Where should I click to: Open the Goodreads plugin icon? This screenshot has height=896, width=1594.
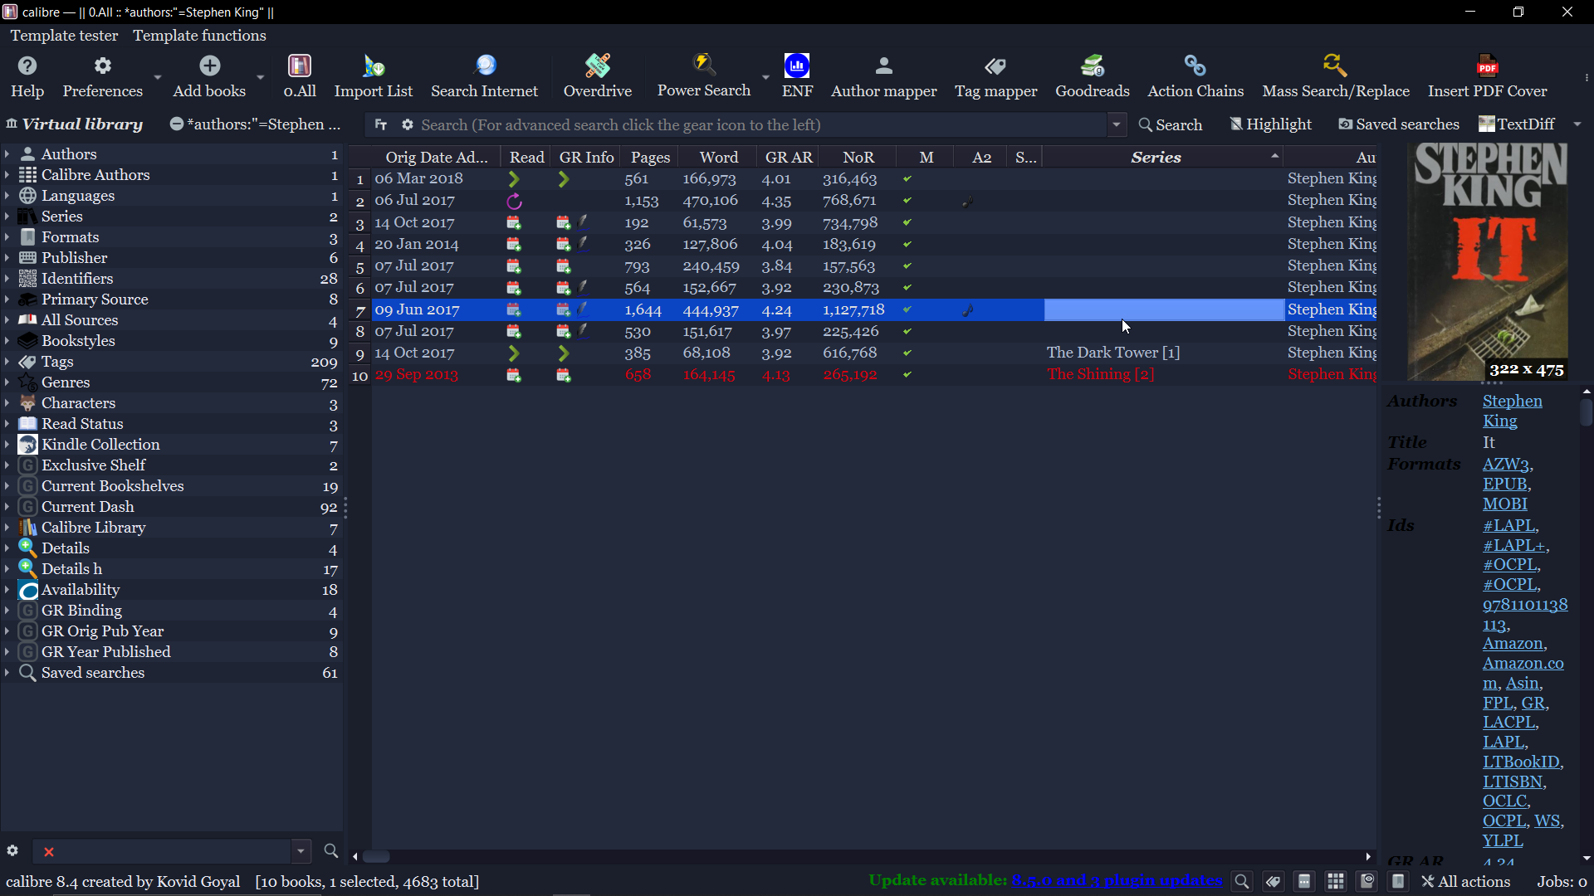point(1092,75)
